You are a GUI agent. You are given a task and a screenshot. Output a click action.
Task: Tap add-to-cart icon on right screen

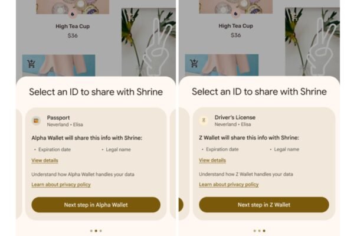coord(194,64)
